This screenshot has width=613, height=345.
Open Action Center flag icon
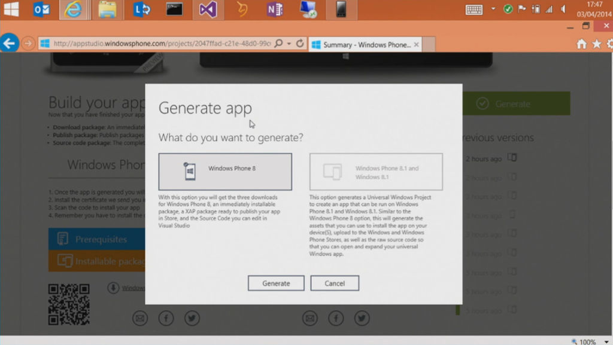pos(521,9)
